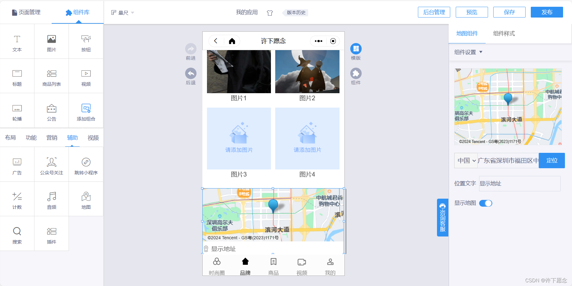Screen dimensions: 572x286
Task: Click the 位置文字 input field
Action: pyautogui.click(x=520, y=184)
